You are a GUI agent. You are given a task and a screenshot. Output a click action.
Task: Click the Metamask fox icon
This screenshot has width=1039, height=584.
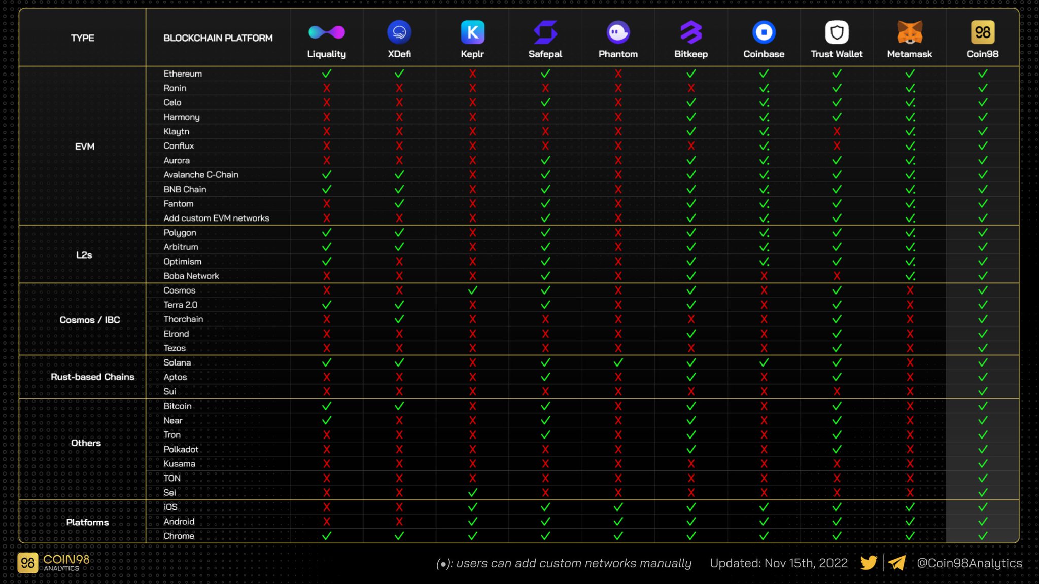pos(910,33)
